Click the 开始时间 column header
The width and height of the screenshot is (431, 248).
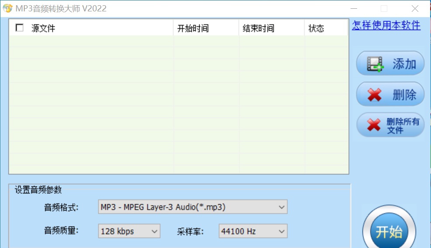click(x=206, y=28)
